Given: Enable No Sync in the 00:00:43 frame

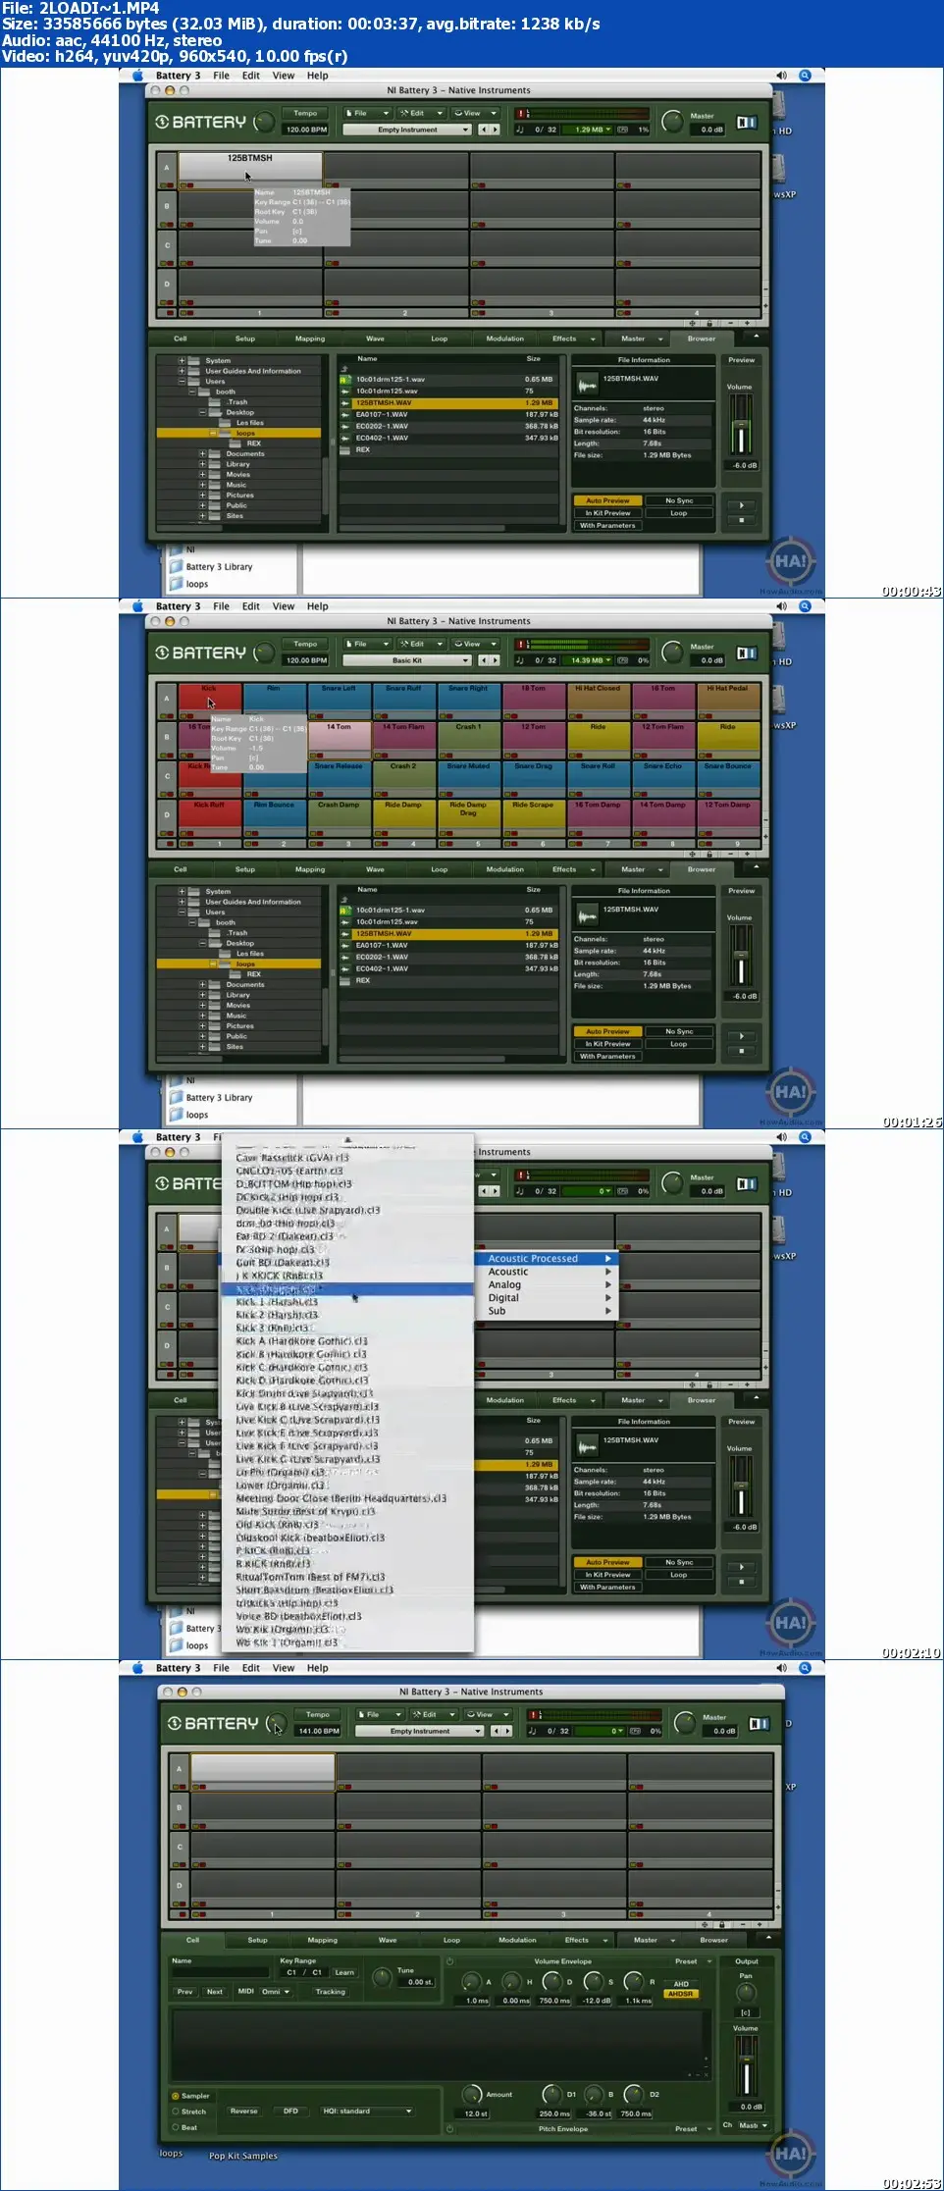Looking at the screenshot, I should 679,500.
